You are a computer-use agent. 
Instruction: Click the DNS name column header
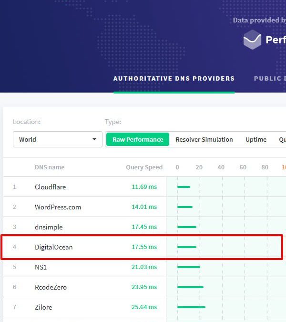pos(50,167)
